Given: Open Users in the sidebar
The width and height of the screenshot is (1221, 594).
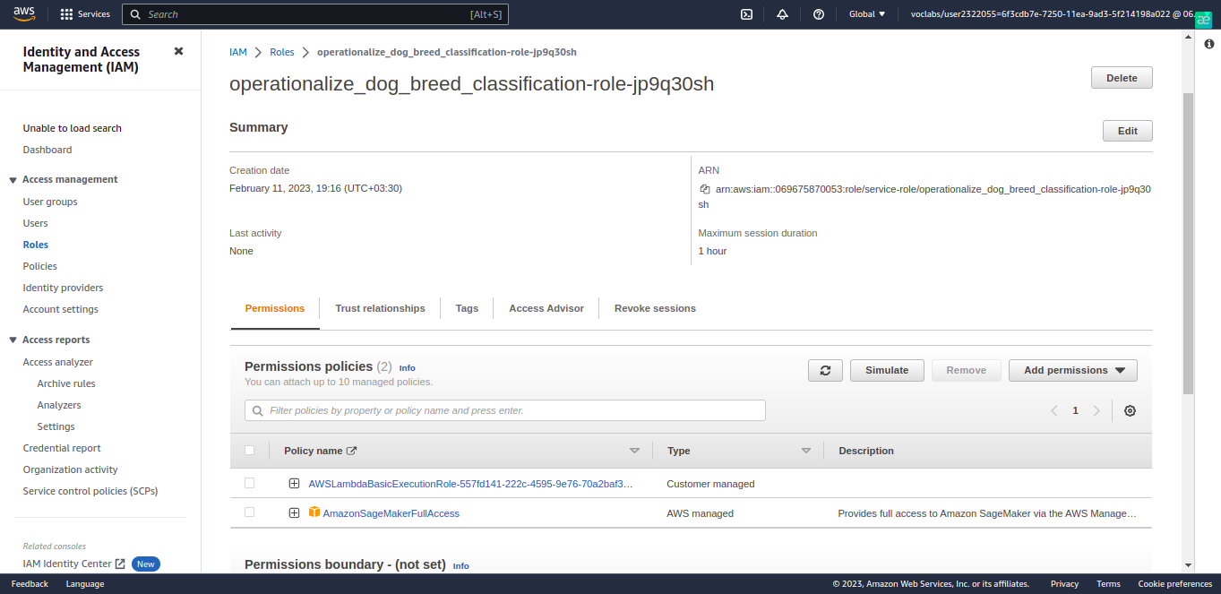Looking at the screenshot, I should (x=36, y=223).
